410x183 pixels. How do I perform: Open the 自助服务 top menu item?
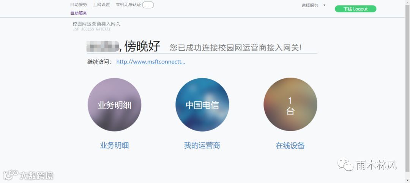click(x=79, y=5)
